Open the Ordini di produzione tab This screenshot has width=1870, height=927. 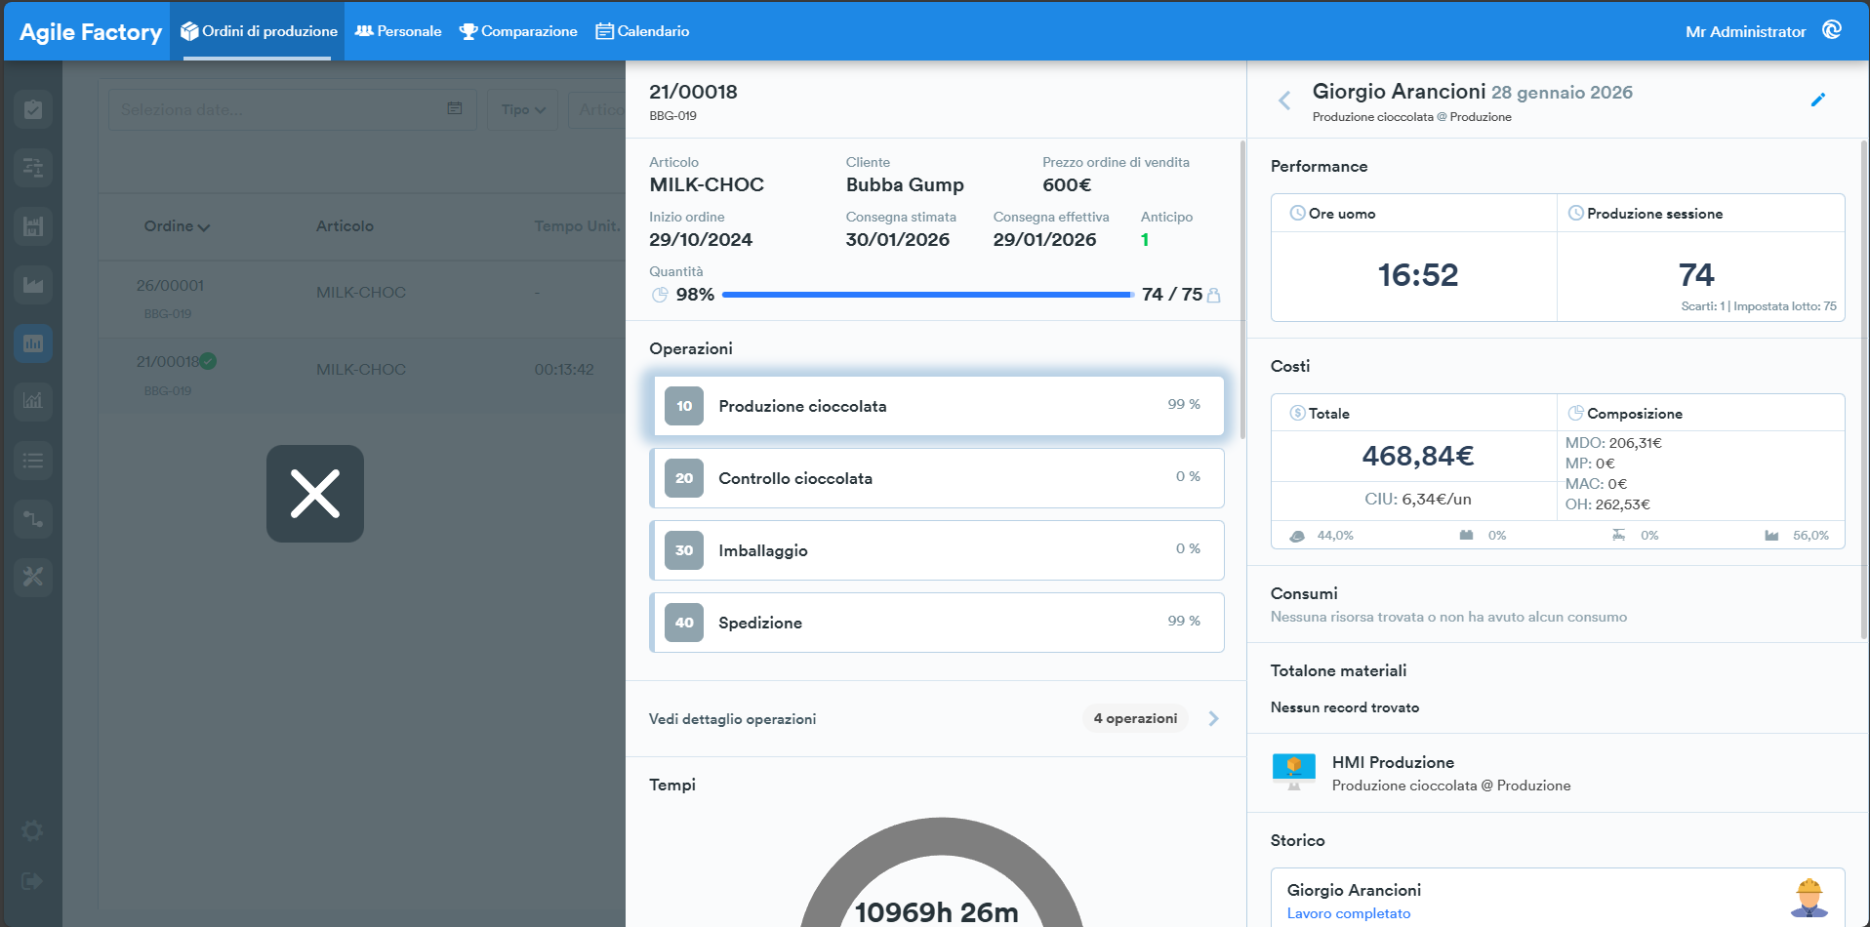(x=259, y=31)
